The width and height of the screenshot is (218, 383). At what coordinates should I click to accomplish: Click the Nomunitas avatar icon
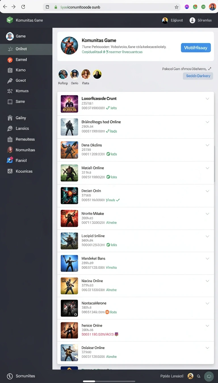pos(10,150)
